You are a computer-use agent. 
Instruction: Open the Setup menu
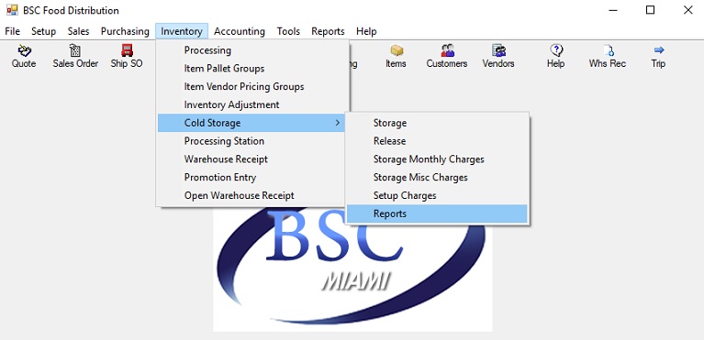click(x=43, y=31)
